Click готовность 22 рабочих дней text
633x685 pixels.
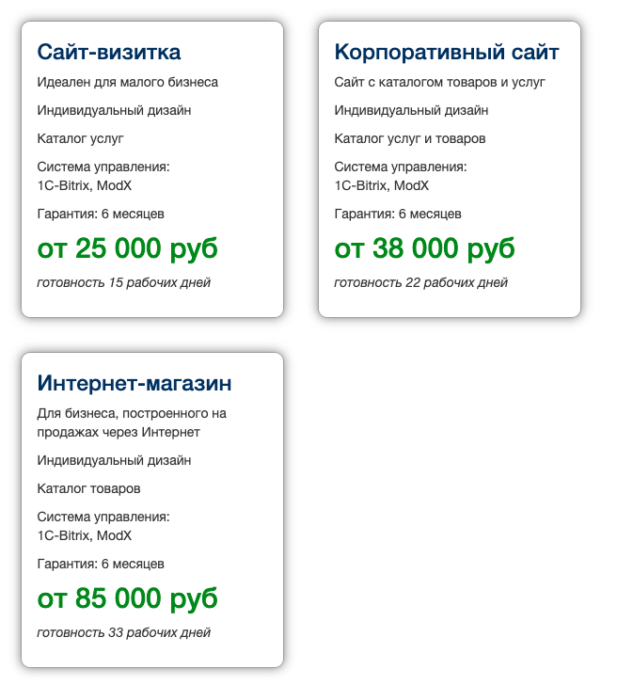[x=420, y=282]
